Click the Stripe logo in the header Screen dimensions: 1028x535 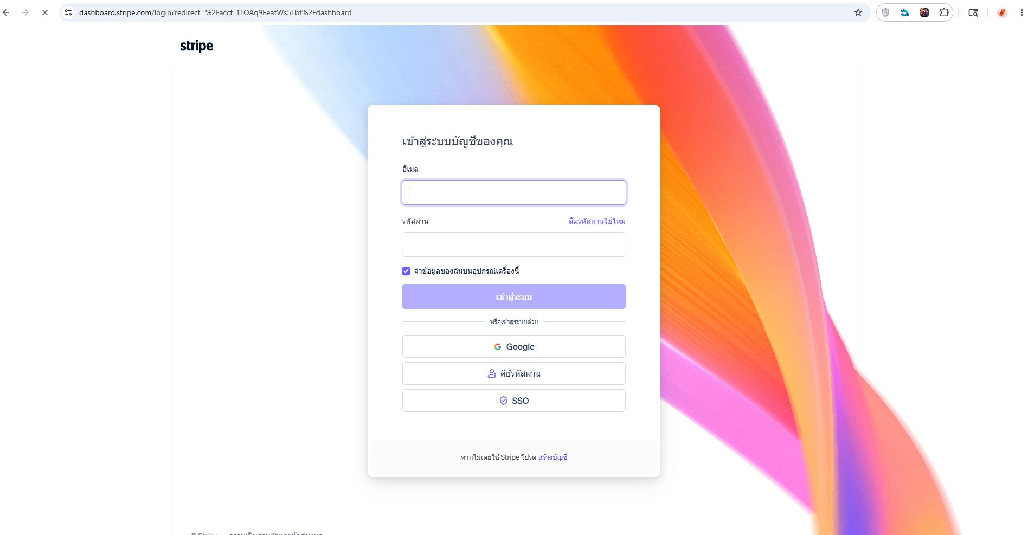[x=196, y=46]
